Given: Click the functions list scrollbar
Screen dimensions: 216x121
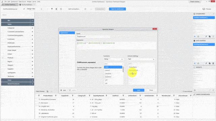Looking at the screenshot, I should click(x=123, y=70).
